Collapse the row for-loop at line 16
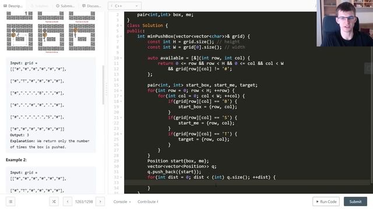The image size is (373, 209). click(x=121, y=91)
